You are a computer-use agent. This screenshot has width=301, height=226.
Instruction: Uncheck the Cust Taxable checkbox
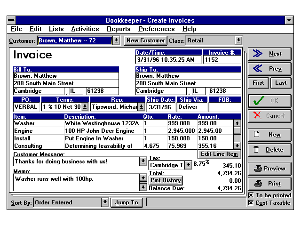(251, 203)
